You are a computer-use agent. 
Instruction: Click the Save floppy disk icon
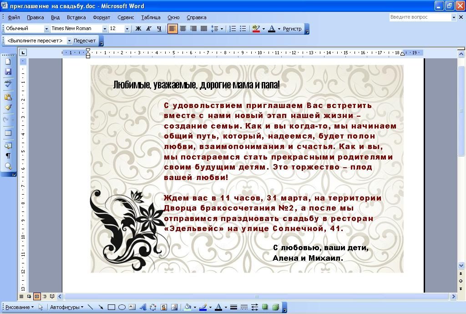(8, 72)
